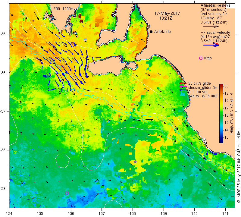Click the '25 cm/s glide' label
This screenshot has height=217, width=241.
199,83
